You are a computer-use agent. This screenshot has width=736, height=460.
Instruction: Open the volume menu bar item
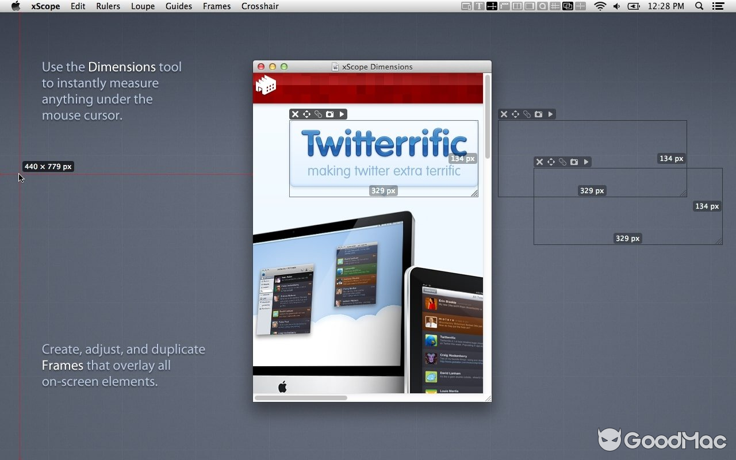click(616, 6)
